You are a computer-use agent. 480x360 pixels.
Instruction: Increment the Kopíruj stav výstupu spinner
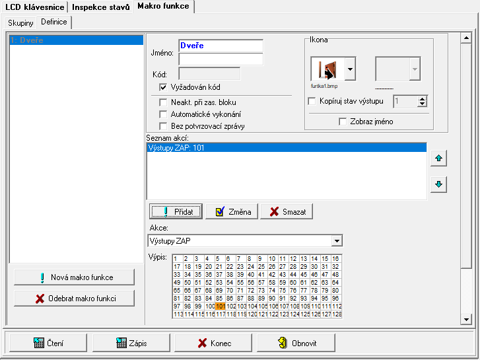coord(423,98)
